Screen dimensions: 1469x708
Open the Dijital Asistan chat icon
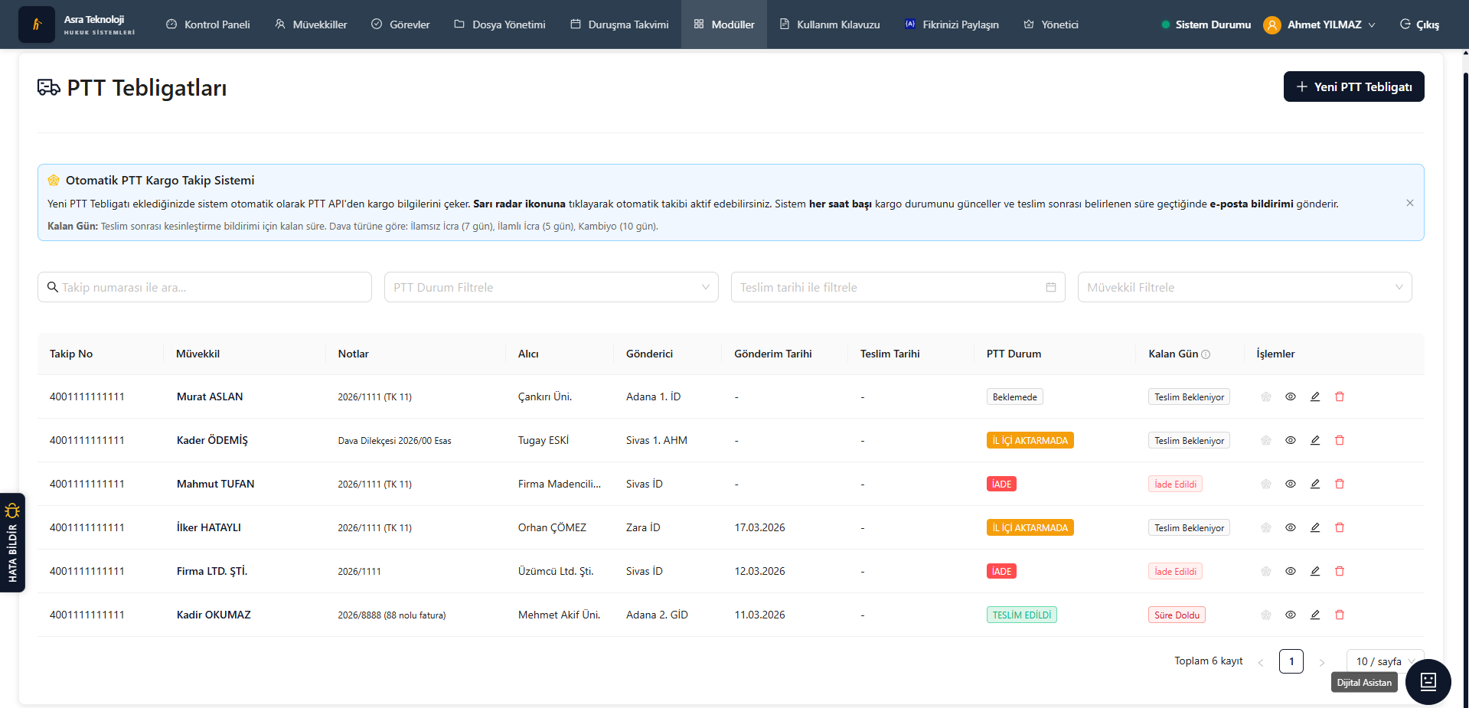coord(1428,681)
